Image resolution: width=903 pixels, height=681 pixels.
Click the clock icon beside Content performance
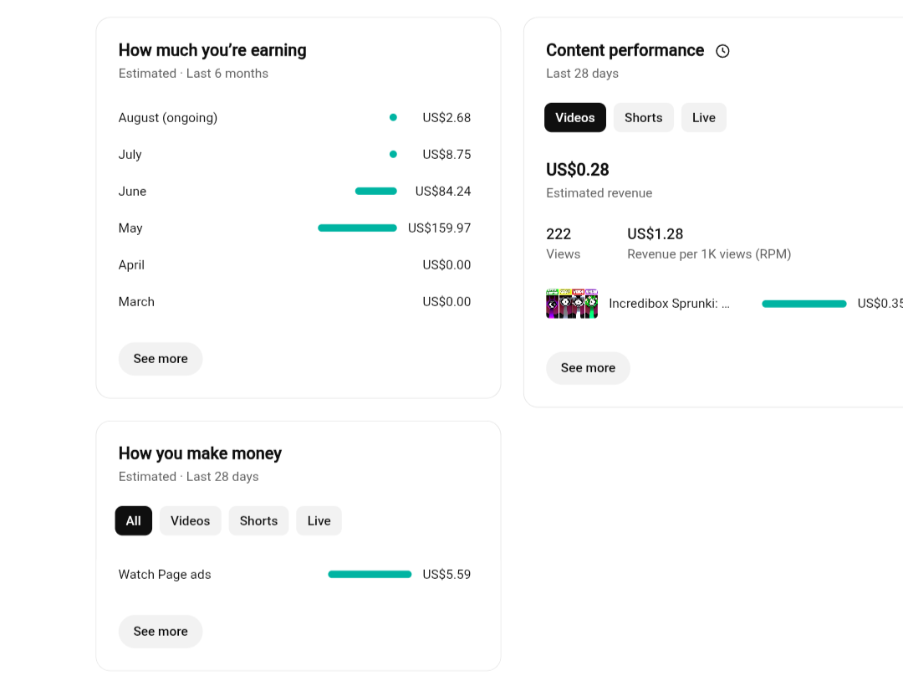(x=722, y=51)
